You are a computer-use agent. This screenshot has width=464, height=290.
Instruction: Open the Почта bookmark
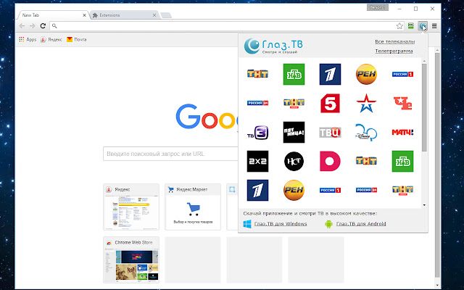pyautogui.click(x=76, y=39)
